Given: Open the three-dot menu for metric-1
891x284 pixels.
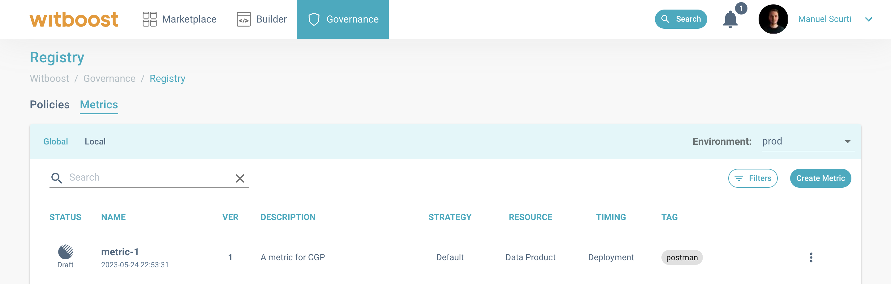Looking at the screenshot, I should coord(811,257).
